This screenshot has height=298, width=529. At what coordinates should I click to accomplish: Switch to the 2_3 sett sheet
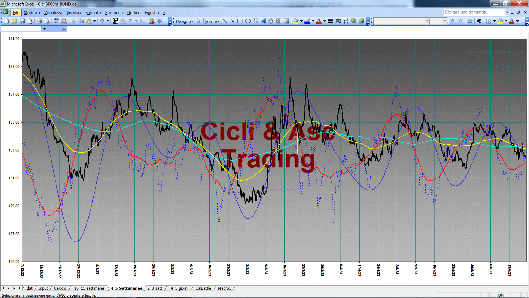click(x=155, y=288)
